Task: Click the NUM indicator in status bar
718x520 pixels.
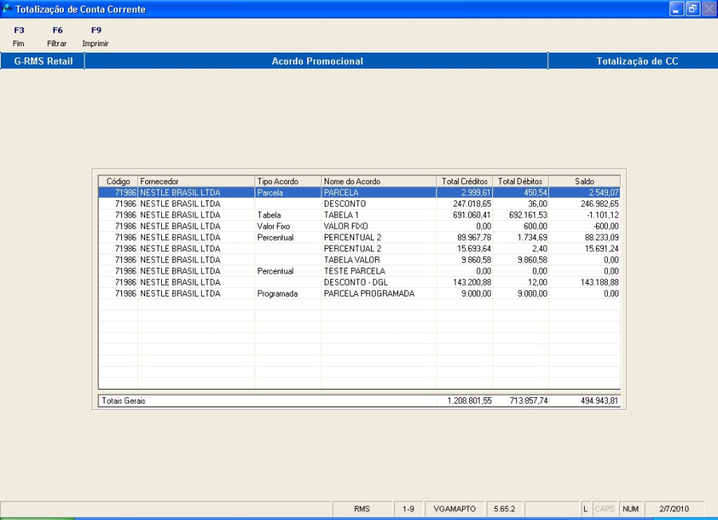Action: (630, 509)
